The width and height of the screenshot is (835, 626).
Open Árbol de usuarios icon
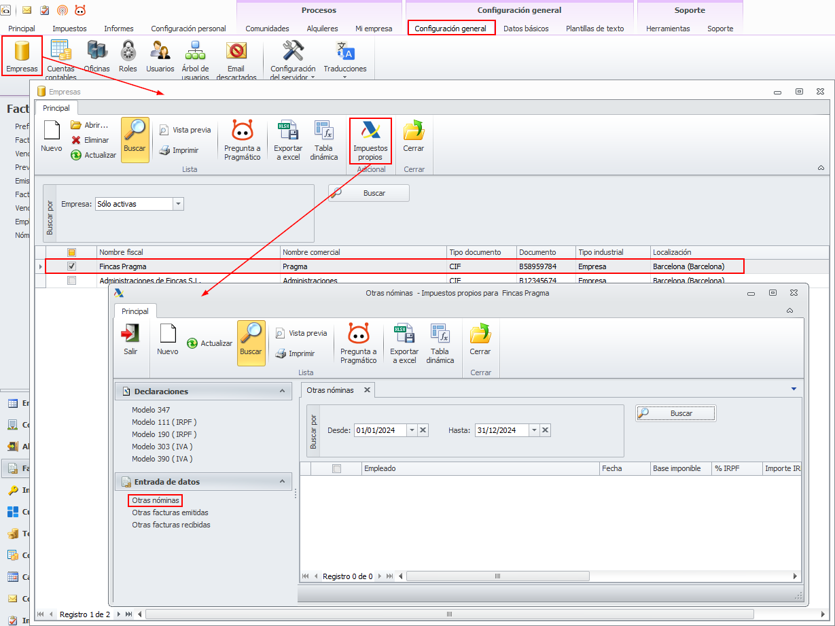(196, 60)
